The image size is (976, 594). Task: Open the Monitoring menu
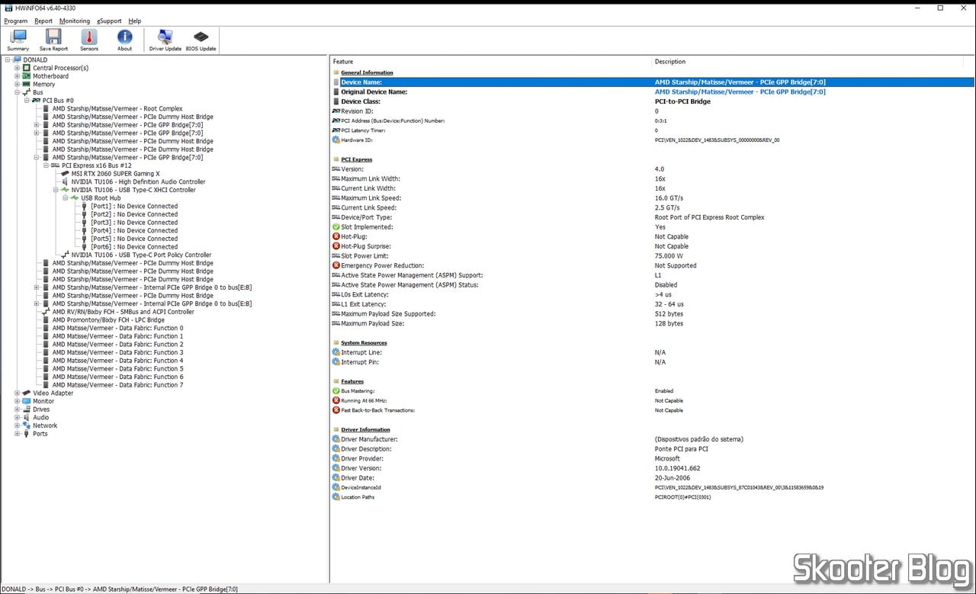[75, 21]
